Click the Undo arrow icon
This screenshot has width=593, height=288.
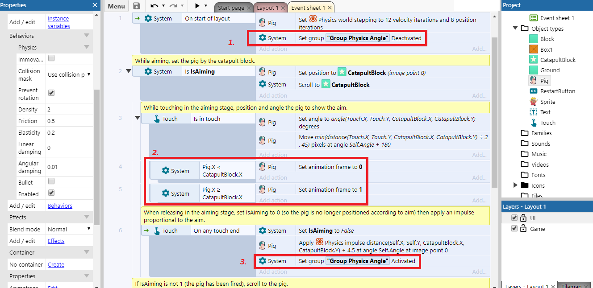pos(154,6)
